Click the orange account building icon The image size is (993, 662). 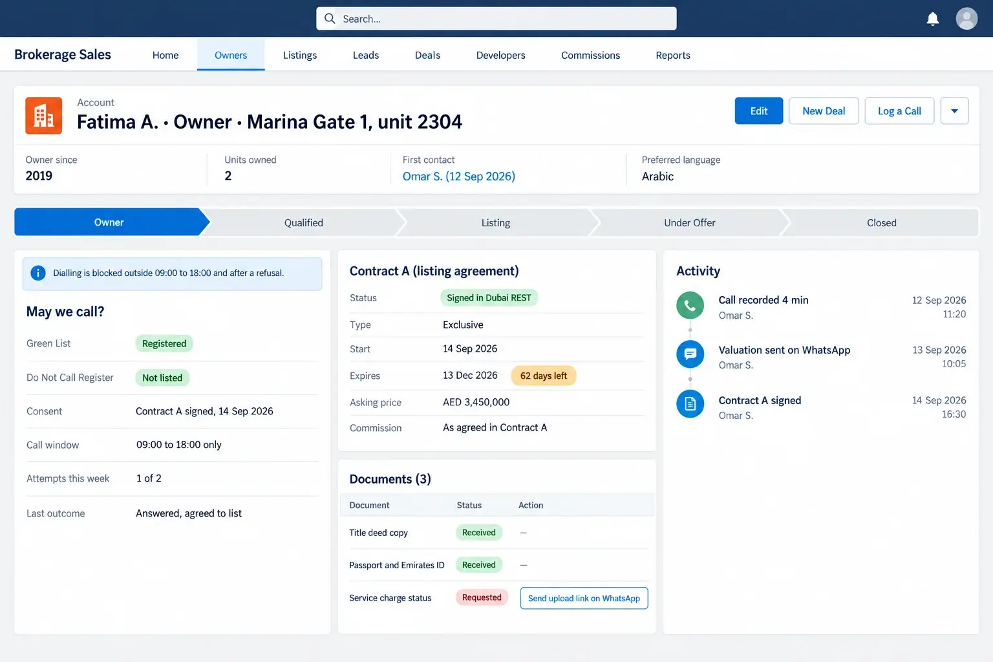point(43,116)
